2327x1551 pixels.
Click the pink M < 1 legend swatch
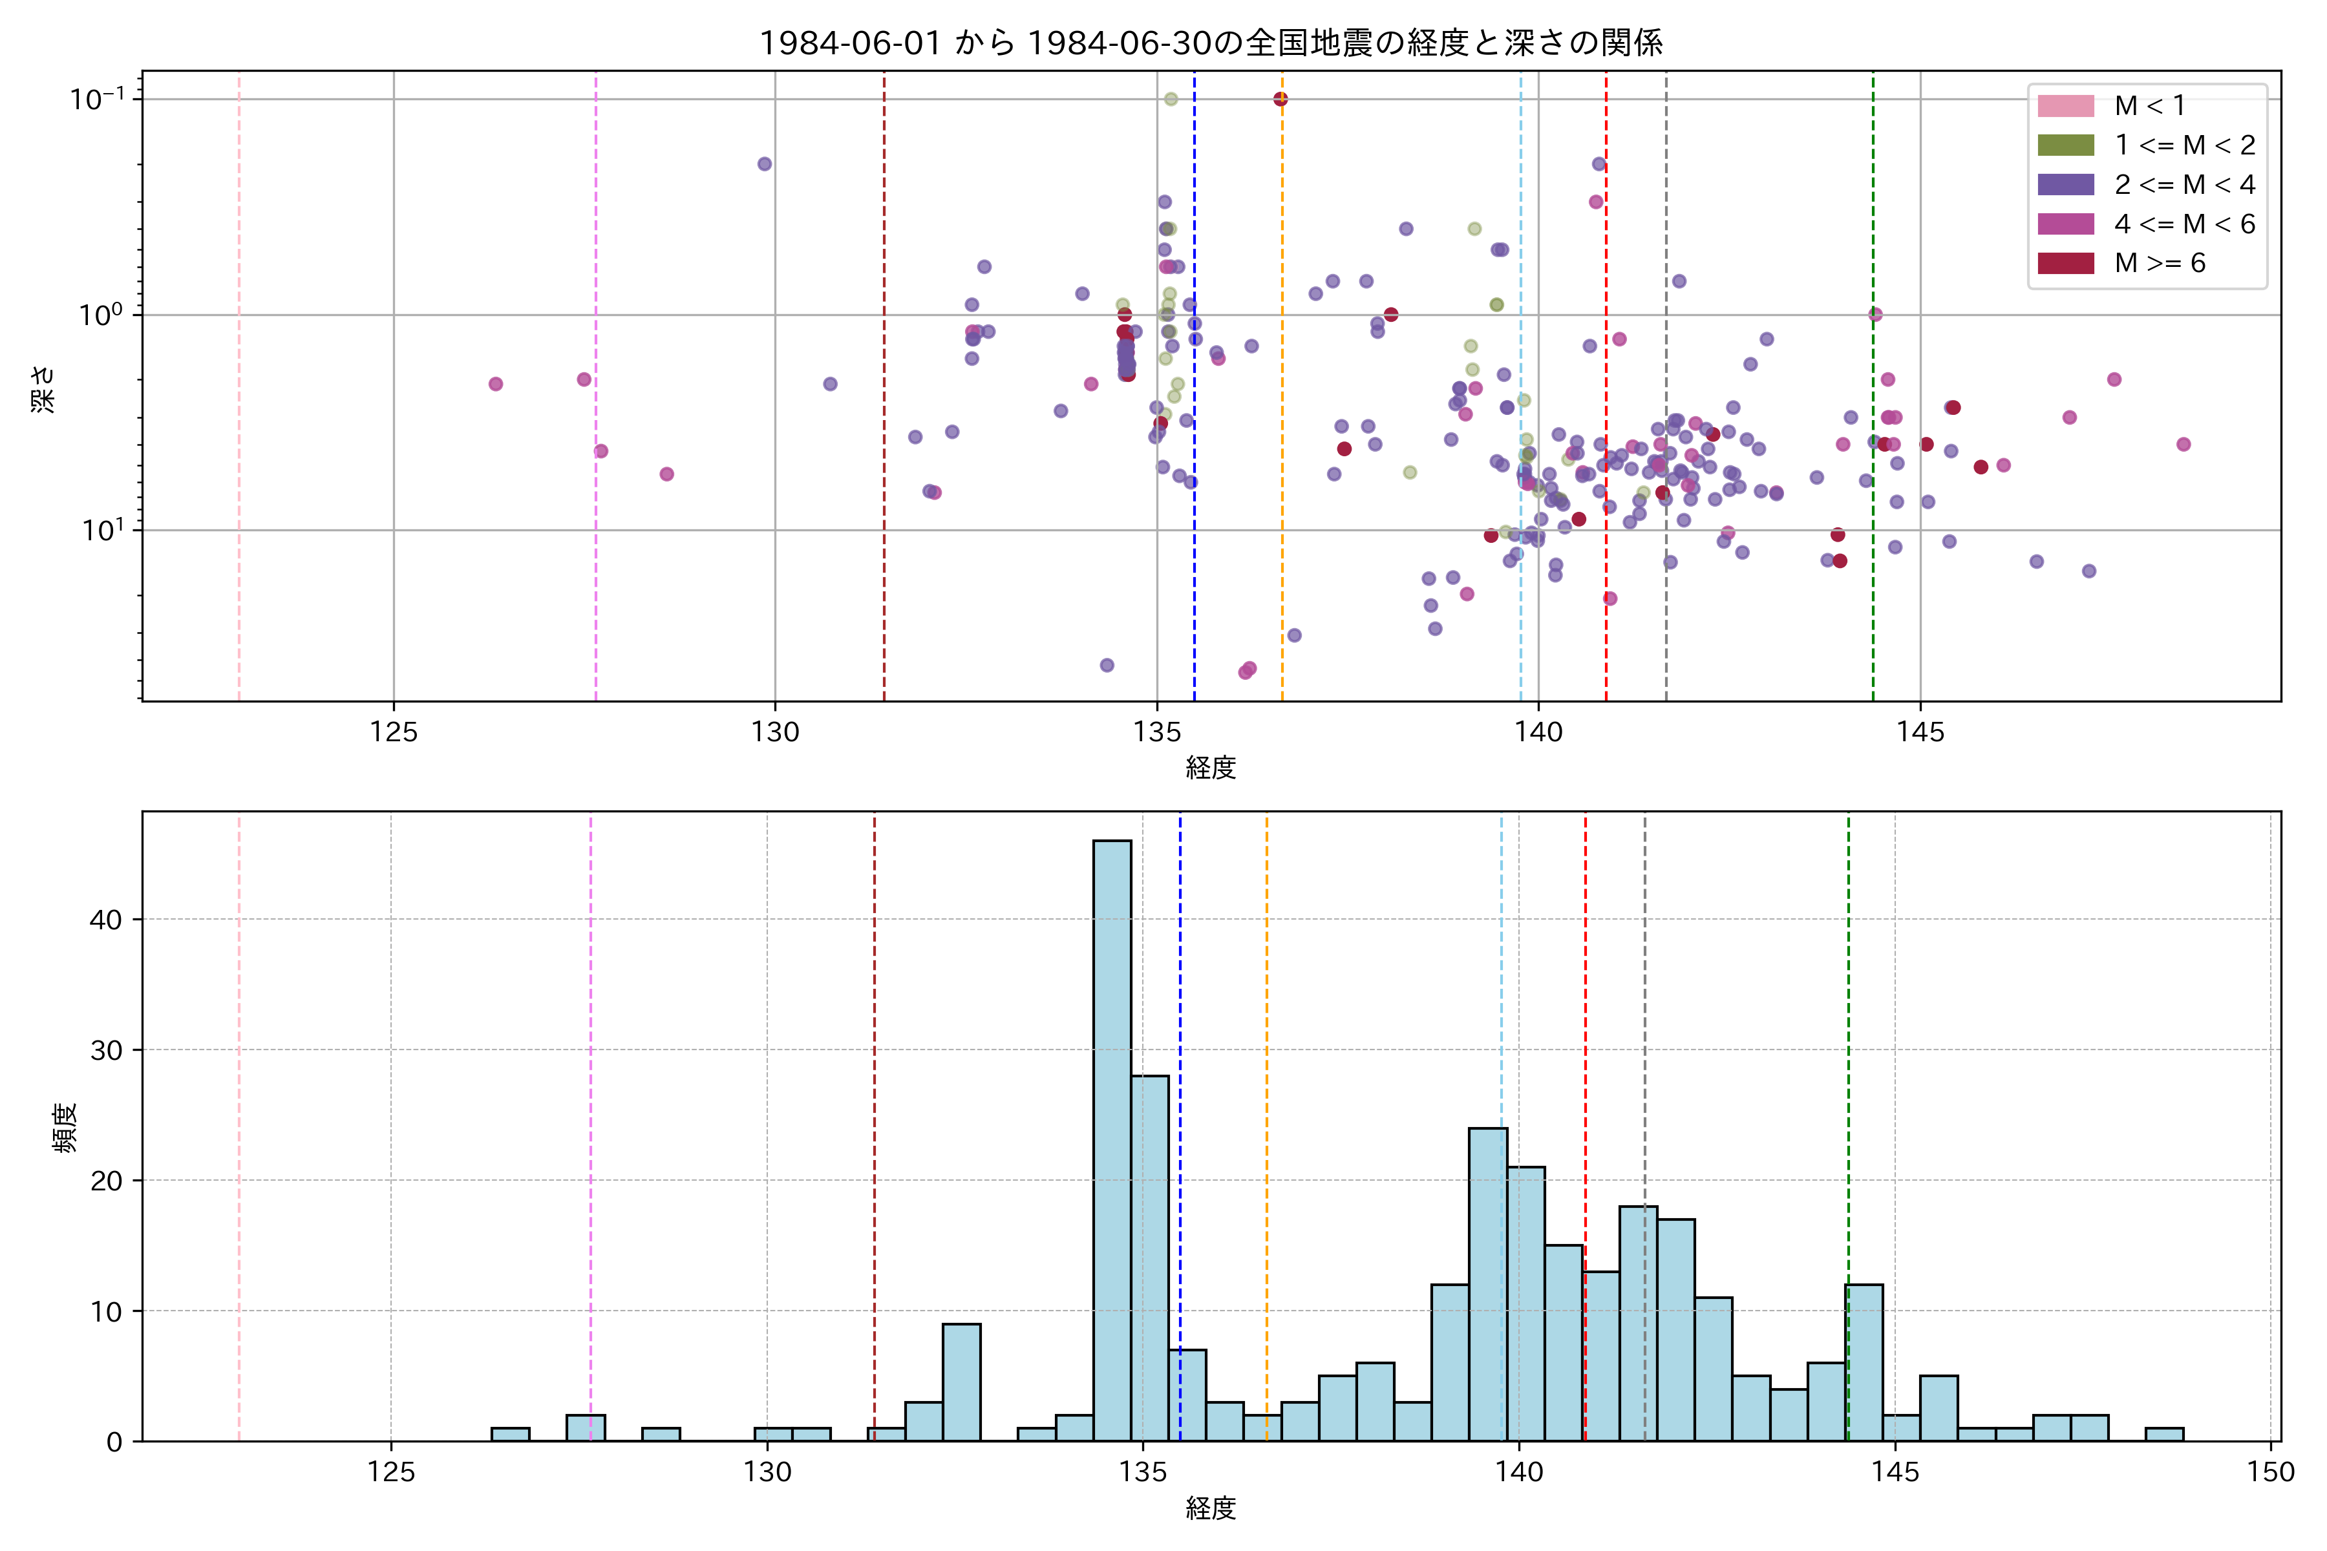(2065, 106)
